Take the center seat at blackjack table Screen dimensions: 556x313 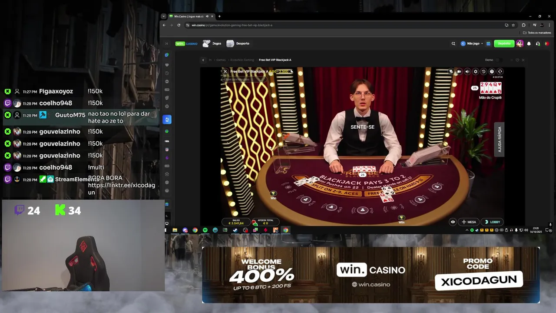363,210
